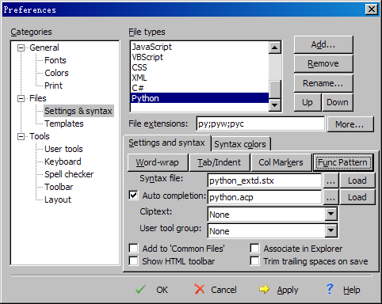The image size is (382, 304).
Task: Select the Print category
Action: tap(53, 85)
